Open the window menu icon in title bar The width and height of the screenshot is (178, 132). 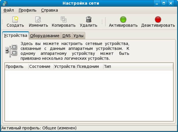tap(4, 3)
